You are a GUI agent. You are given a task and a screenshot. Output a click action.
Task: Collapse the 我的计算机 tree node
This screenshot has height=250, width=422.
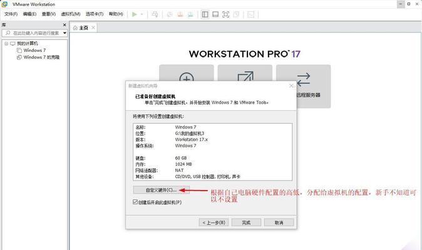tap(6, 44)
